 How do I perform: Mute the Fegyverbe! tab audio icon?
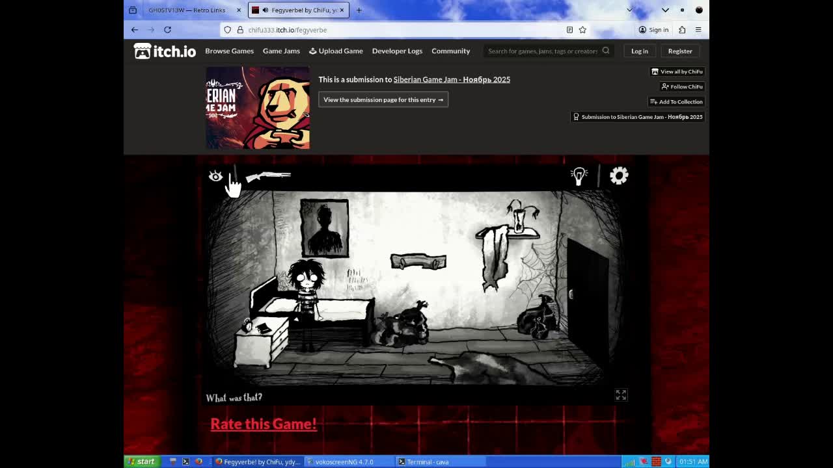265,10
